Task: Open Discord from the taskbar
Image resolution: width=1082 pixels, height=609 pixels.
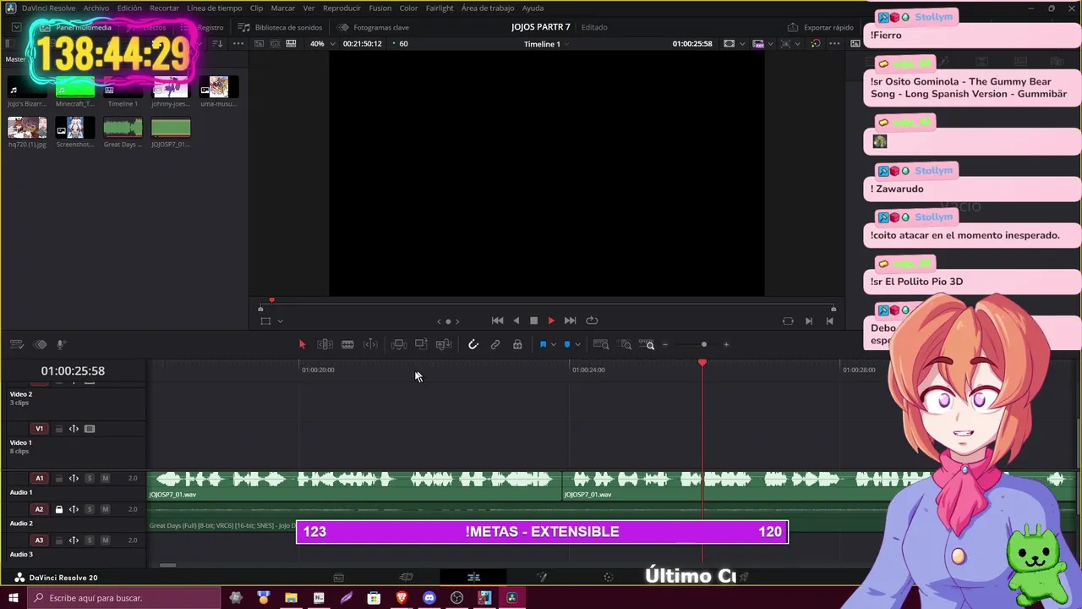Action: tap(429, 598)
